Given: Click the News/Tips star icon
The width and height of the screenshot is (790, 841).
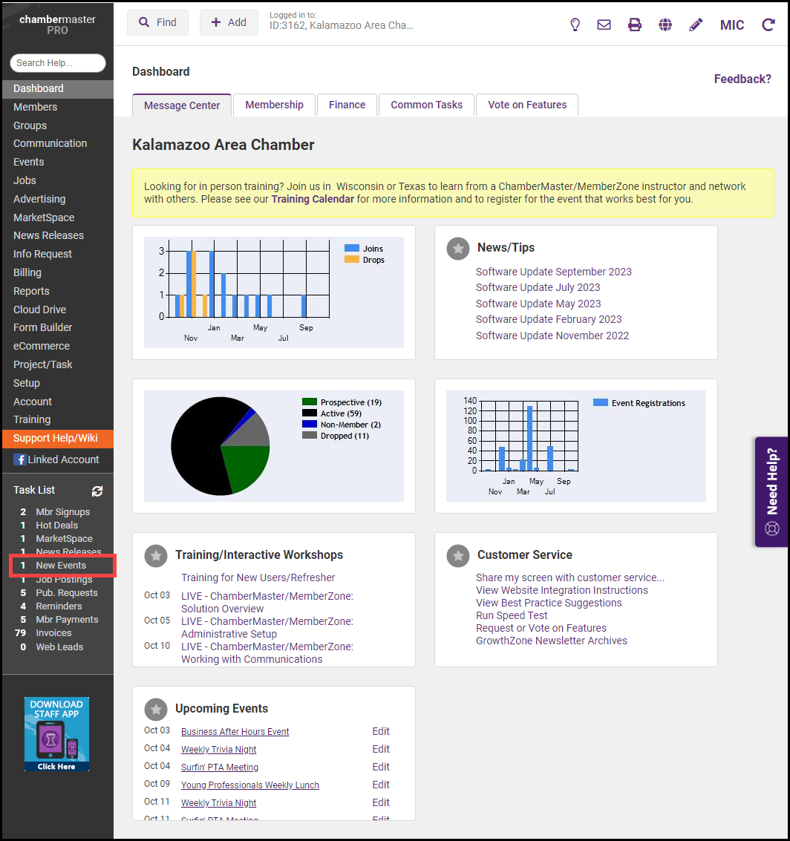Looking at the screenshot, I should click(458, 248).
